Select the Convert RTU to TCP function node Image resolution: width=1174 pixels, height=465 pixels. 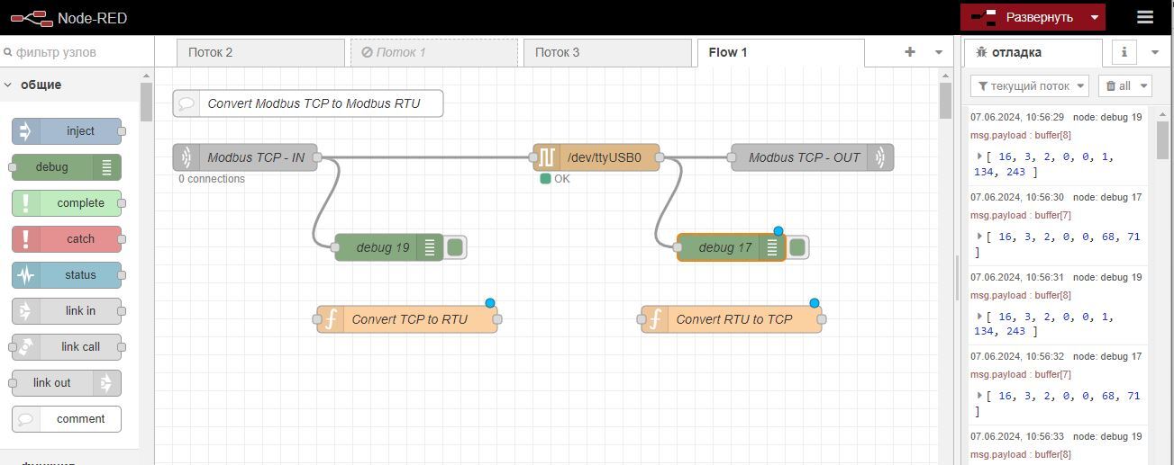pos(732,319)
